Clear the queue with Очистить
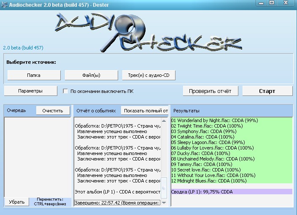 point(53,111)
